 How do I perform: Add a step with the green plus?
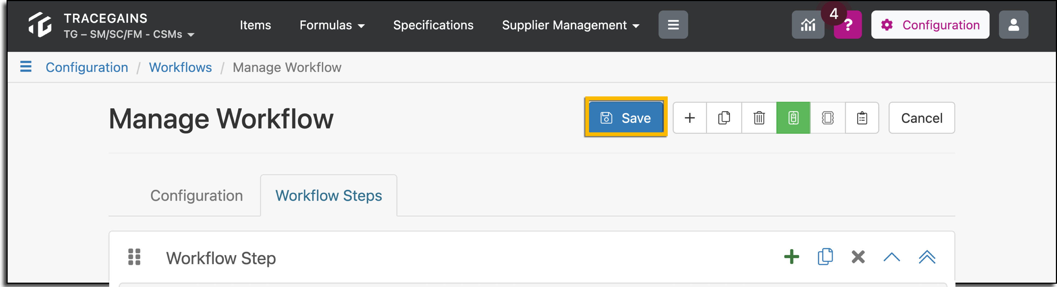click(791, 257)
